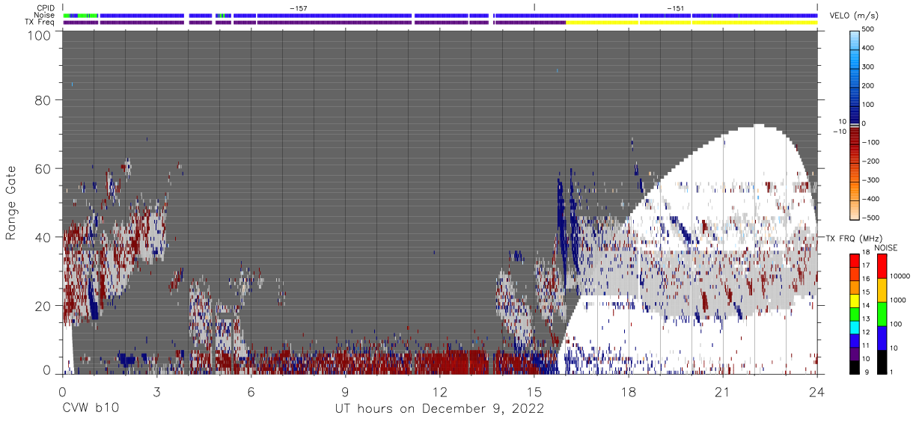This screenshot has width=919, height=424.
Task: Click the blue noise swatch between 10 and 100
Action: click(881, 337)
